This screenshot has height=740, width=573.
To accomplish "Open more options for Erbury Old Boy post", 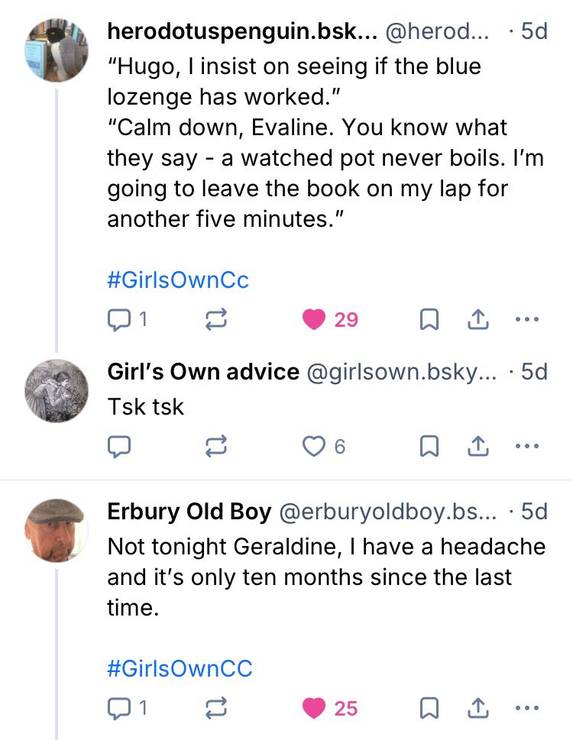I will click(x=527, y=709).
